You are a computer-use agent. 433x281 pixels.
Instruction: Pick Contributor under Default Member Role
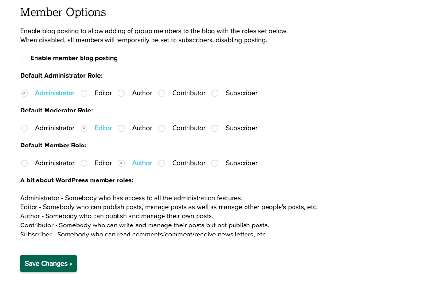point(162,163)
